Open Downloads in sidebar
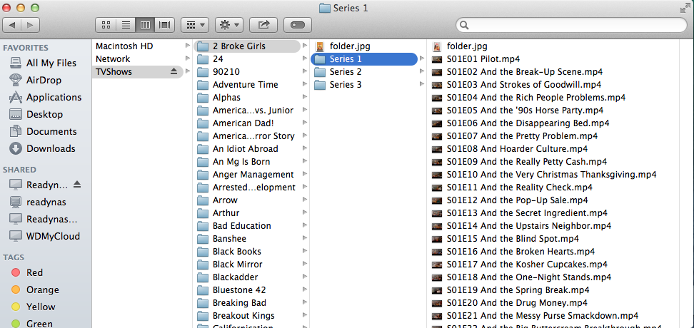The image size is (694, 328). coord(42,148)
